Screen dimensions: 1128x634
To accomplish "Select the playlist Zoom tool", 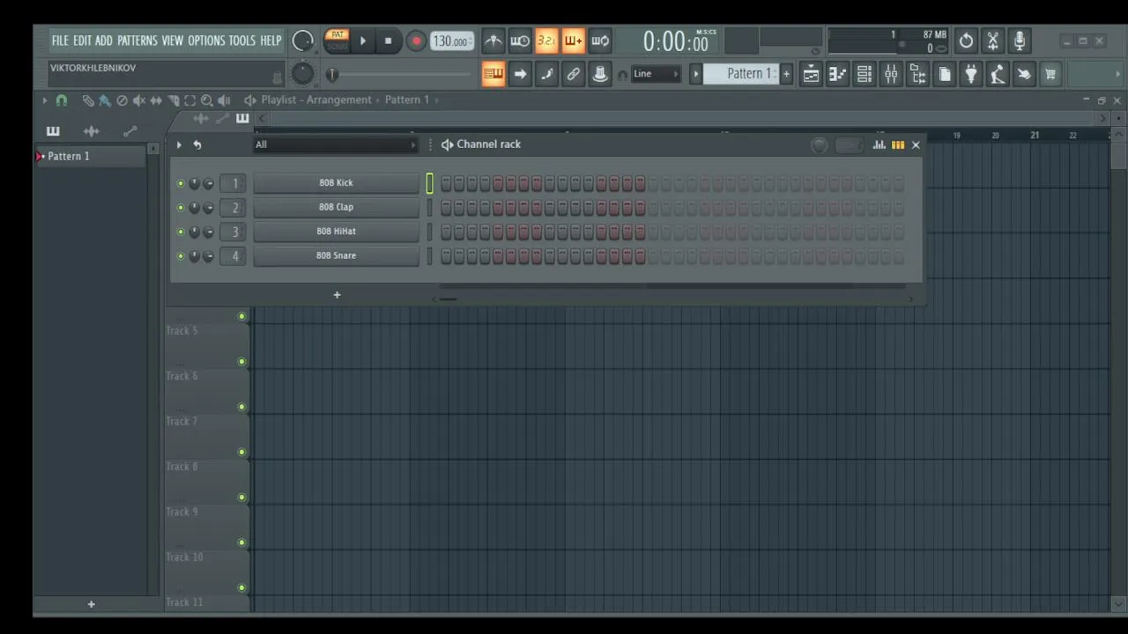I will tap(207, 100).
